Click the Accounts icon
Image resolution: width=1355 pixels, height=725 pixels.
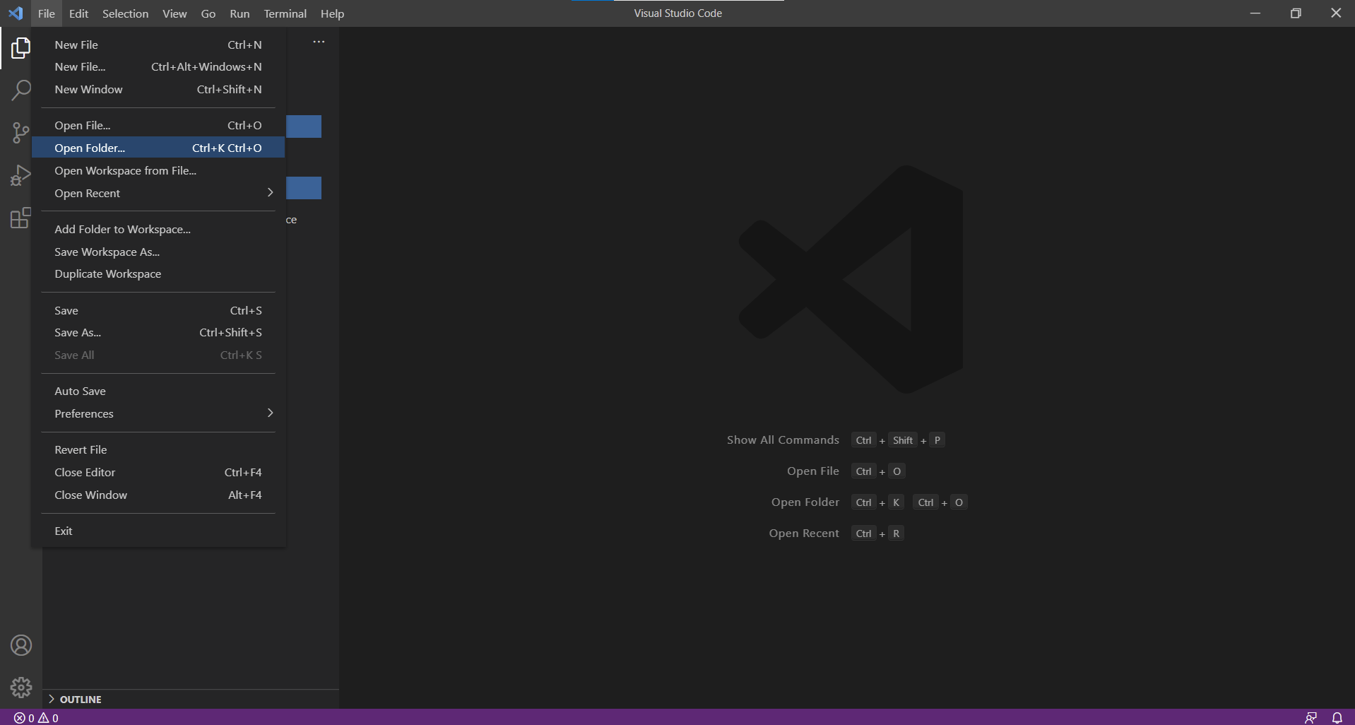click(21, 645)
